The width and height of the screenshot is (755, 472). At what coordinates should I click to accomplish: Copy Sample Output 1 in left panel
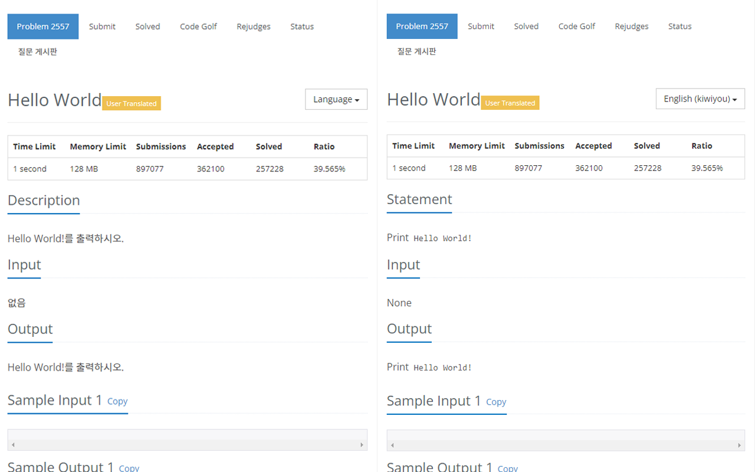[129, 468]
